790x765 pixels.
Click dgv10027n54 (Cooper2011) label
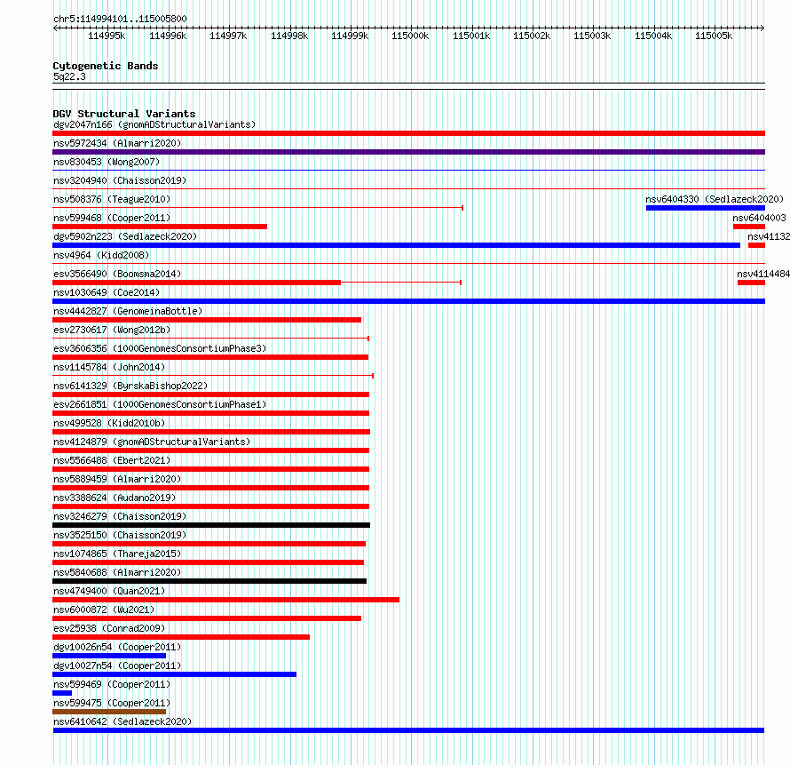pos(117,665)
